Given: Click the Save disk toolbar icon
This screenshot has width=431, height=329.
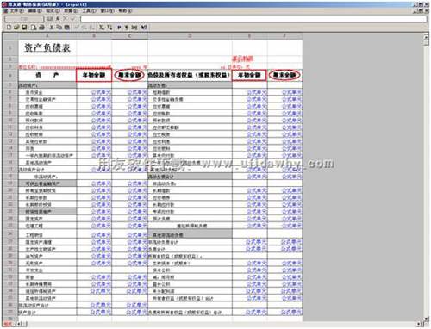Looking at the screenshot, I should [x=24, y=28].
